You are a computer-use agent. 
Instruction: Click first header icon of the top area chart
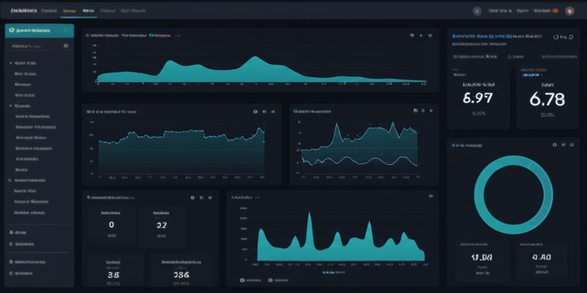412,35
